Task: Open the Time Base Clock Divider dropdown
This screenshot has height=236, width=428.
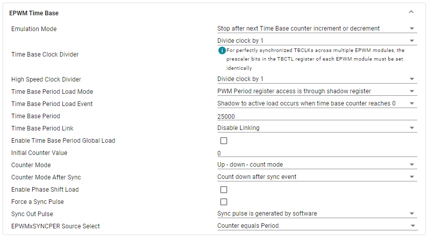Action: (x=317, y=41)
